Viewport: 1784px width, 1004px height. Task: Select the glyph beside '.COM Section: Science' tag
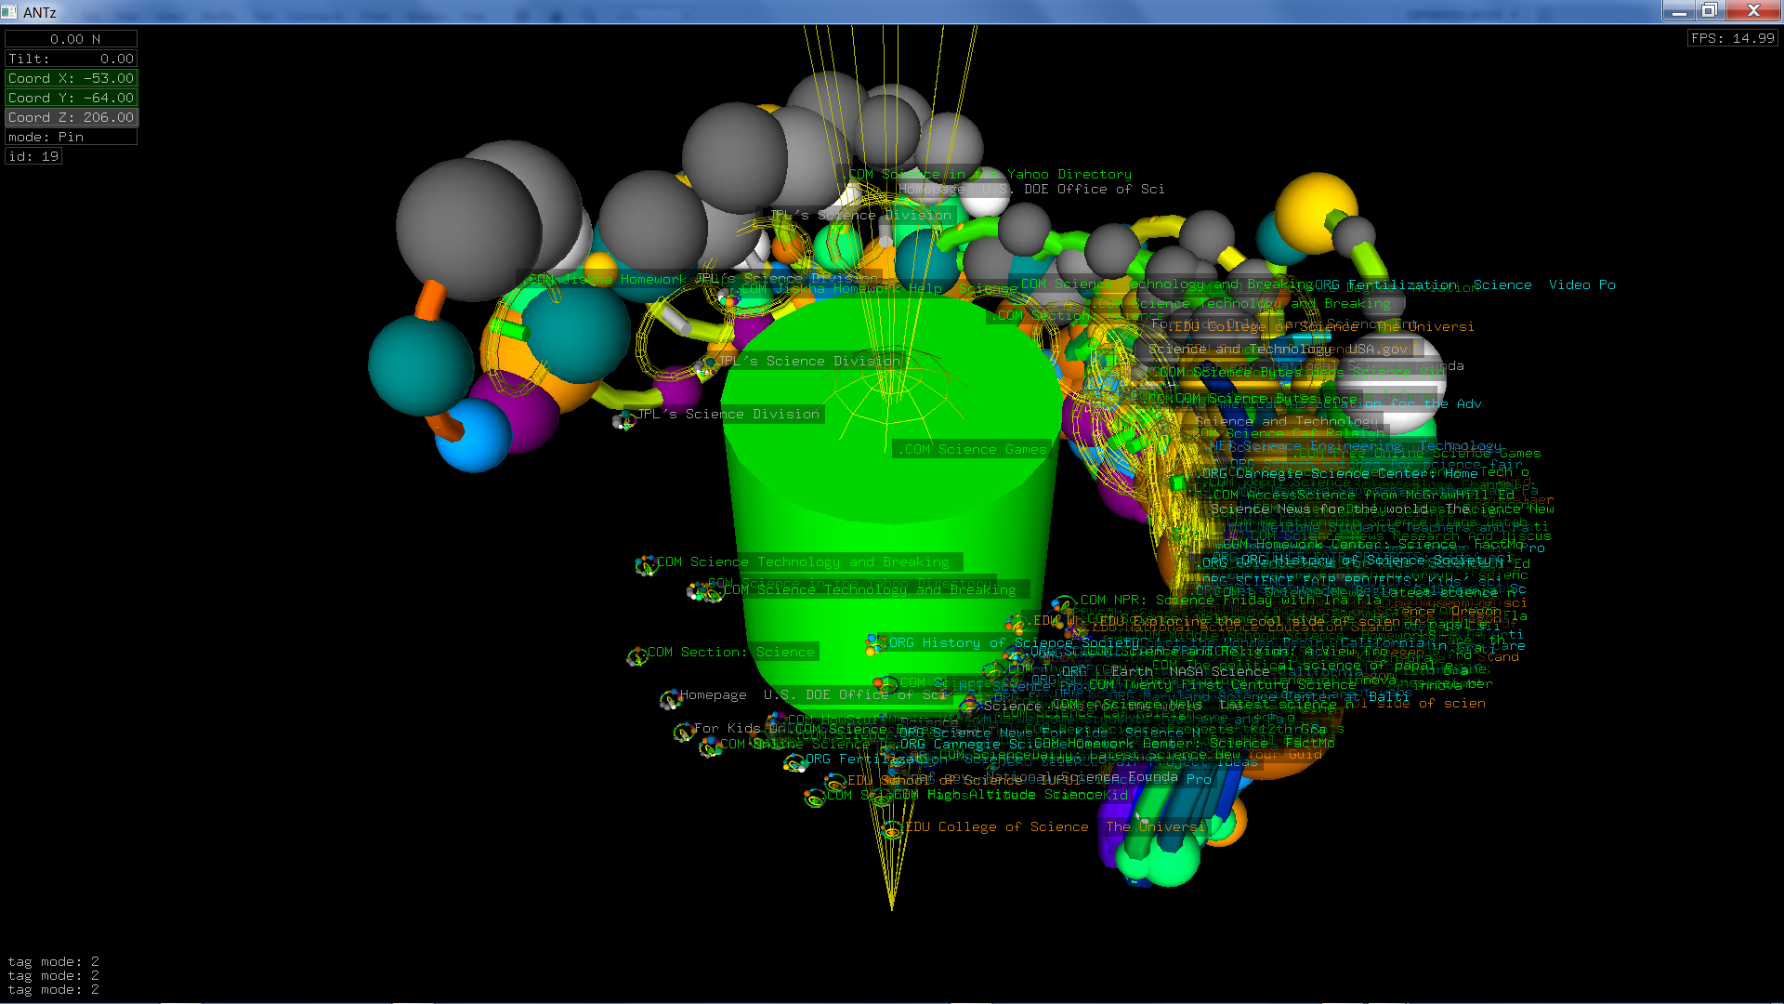pos(637,657)
